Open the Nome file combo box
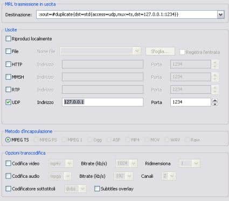The height and width of the screenshot is (201, 229). tap(100, 51)
